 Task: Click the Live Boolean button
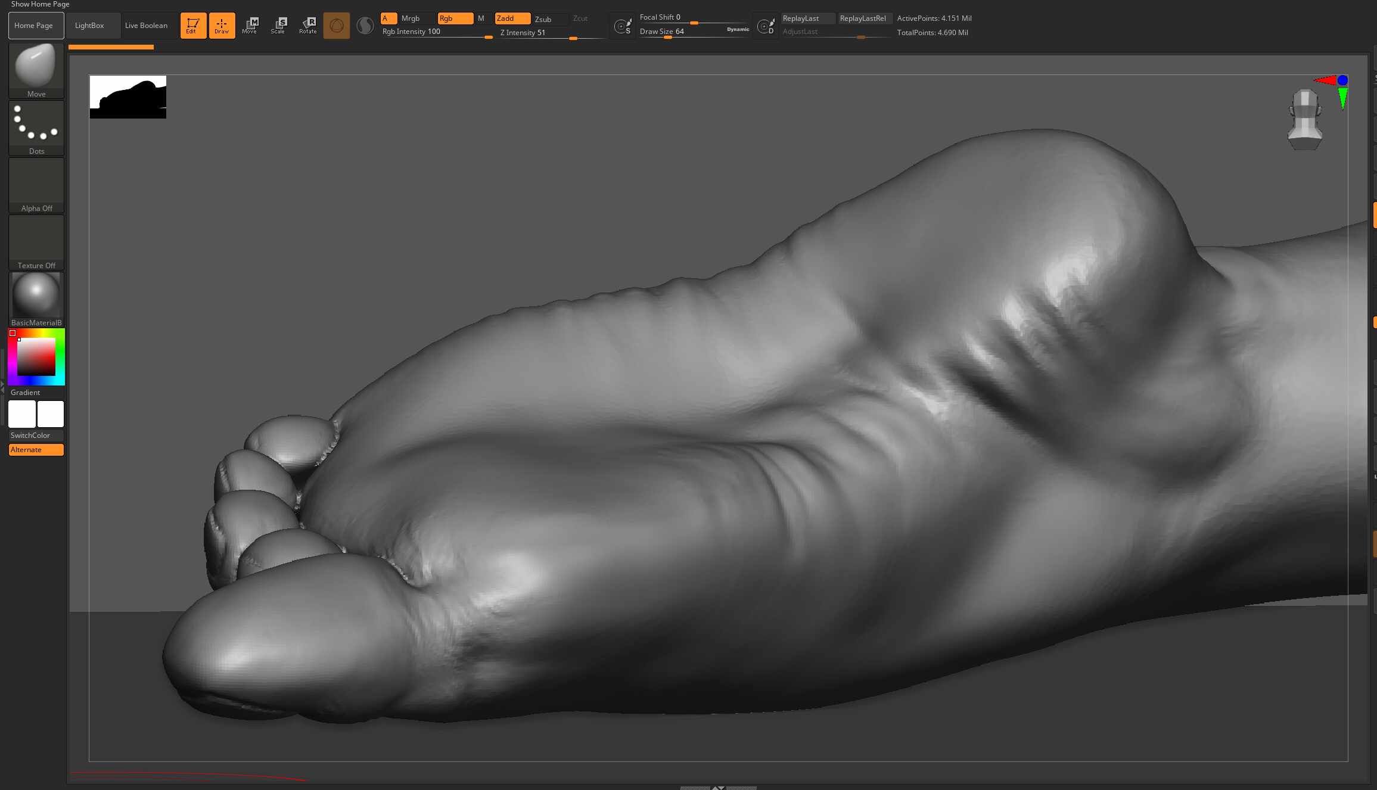[x=147, y=26]
